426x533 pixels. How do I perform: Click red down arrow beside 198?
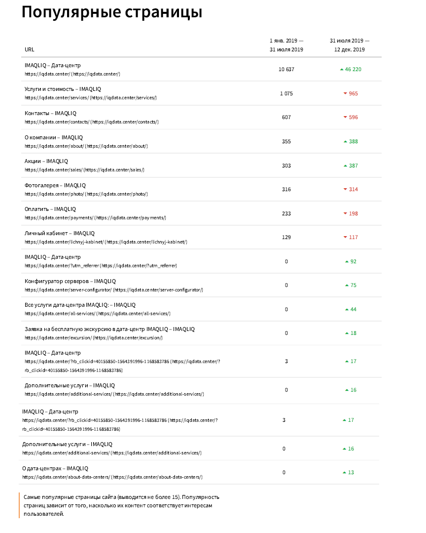tap(345, 213)
